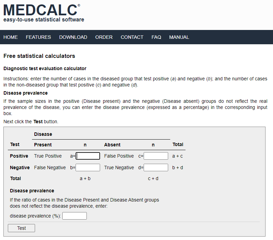Click the easy-to-use statistical software tagline
The width and height of the screenshot is (273, 240).
pos(43,19)
